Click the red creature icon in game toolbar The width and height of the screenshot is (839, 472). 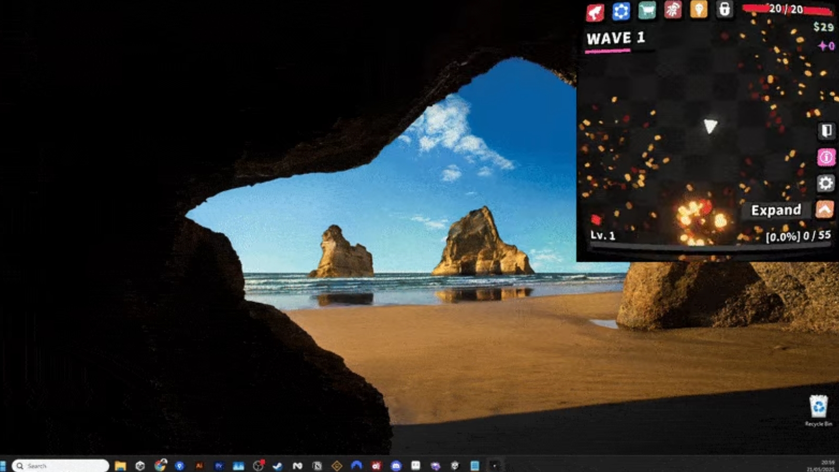[x=595, y=12]
